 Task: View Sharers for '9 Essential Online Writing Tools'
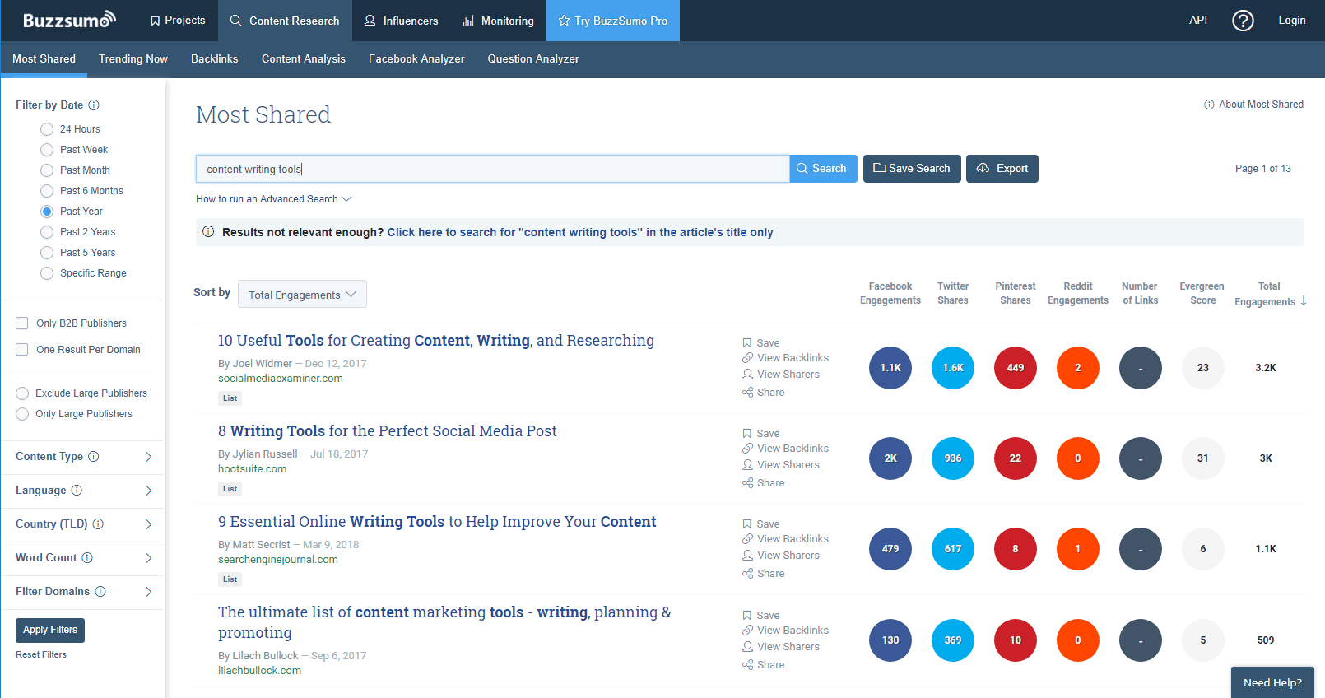(x=781, y=555)
